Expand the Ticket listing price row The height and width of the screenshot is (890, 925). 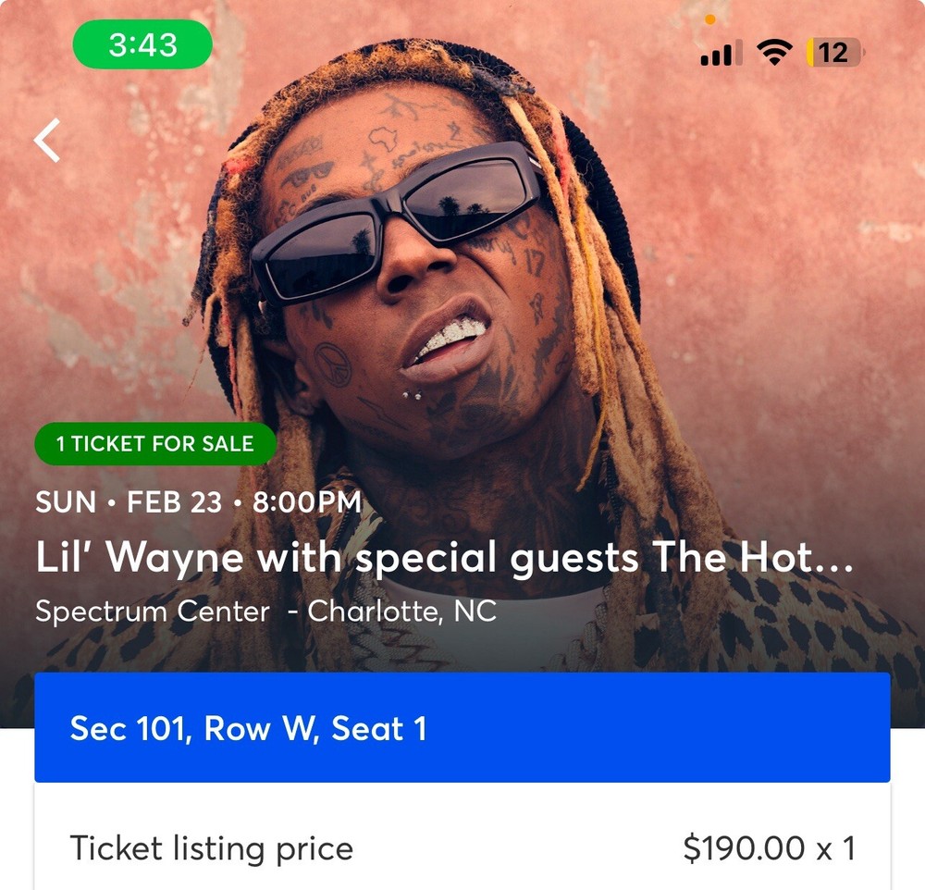462,847
